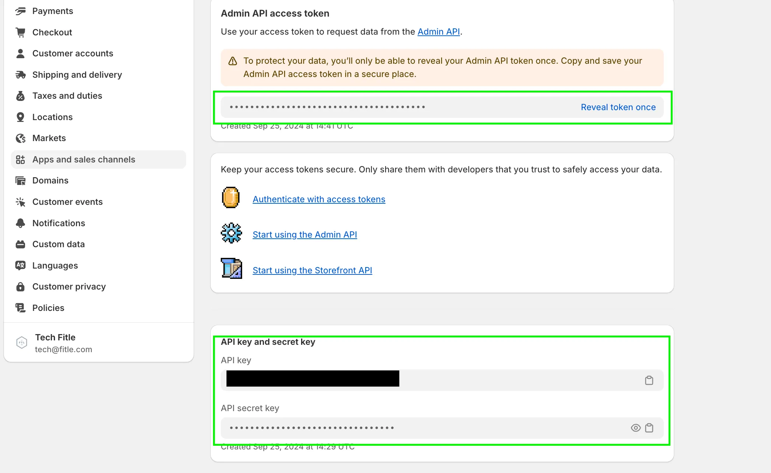Screen dimensions: 771x473
Task: Click Start using the Admin API link
Action: 305,235
